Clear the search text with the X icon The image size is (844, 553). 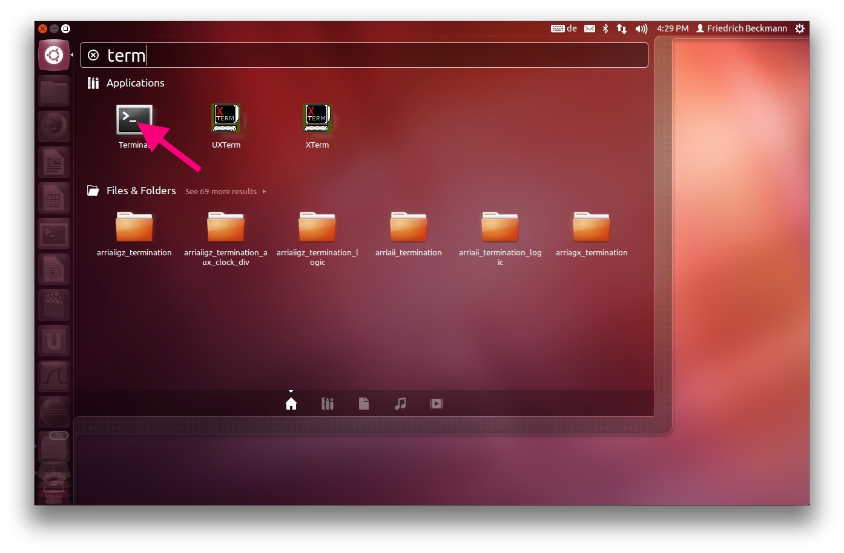pyautogui.click(x=93, y=55)
